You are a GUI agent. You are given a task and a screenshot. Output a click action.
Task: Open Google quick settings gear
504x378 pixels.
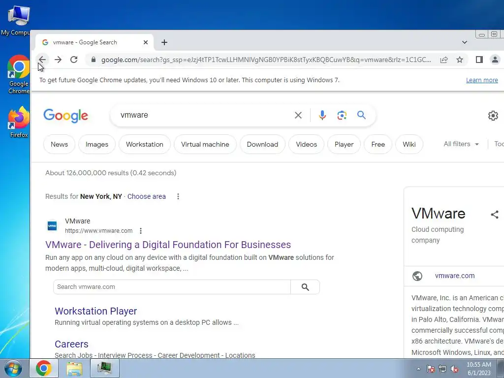pyautogui.click(x=493, y=115)
